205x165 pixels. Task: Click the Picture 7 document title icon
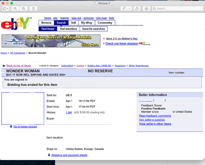(x=96, y=3)
